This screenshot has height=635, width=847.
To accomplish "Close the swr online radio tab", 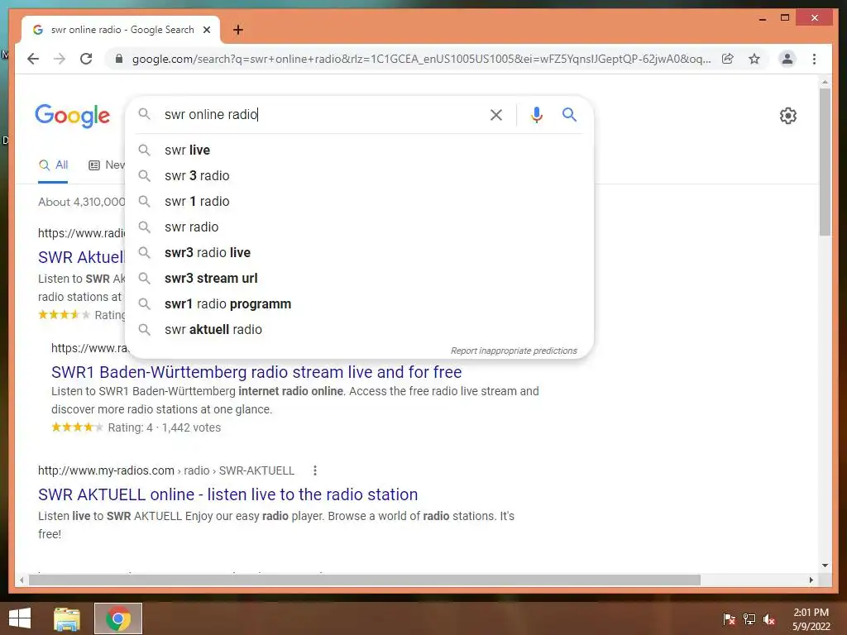I will [x=206, y=30].
